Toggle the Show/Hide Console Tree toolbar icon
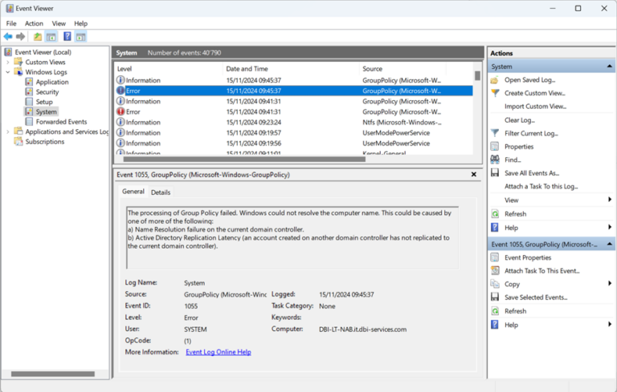Viewport: 617px width, 392px height. (x=51, y=37)
